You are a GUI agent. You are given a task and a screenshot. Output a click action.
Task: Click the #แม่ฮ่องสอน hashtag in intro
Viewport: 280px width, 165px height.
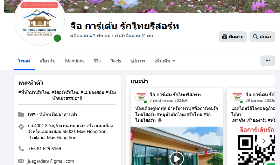[92, 92]
